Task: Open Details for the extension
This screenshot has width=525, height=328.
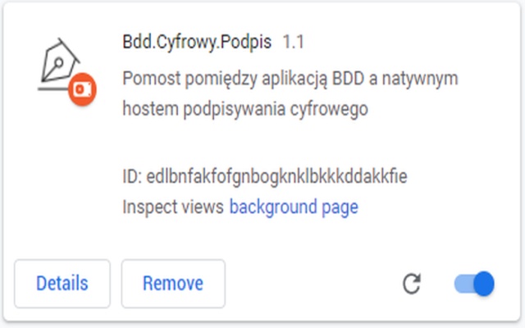Action: click(x=62, y=284)
